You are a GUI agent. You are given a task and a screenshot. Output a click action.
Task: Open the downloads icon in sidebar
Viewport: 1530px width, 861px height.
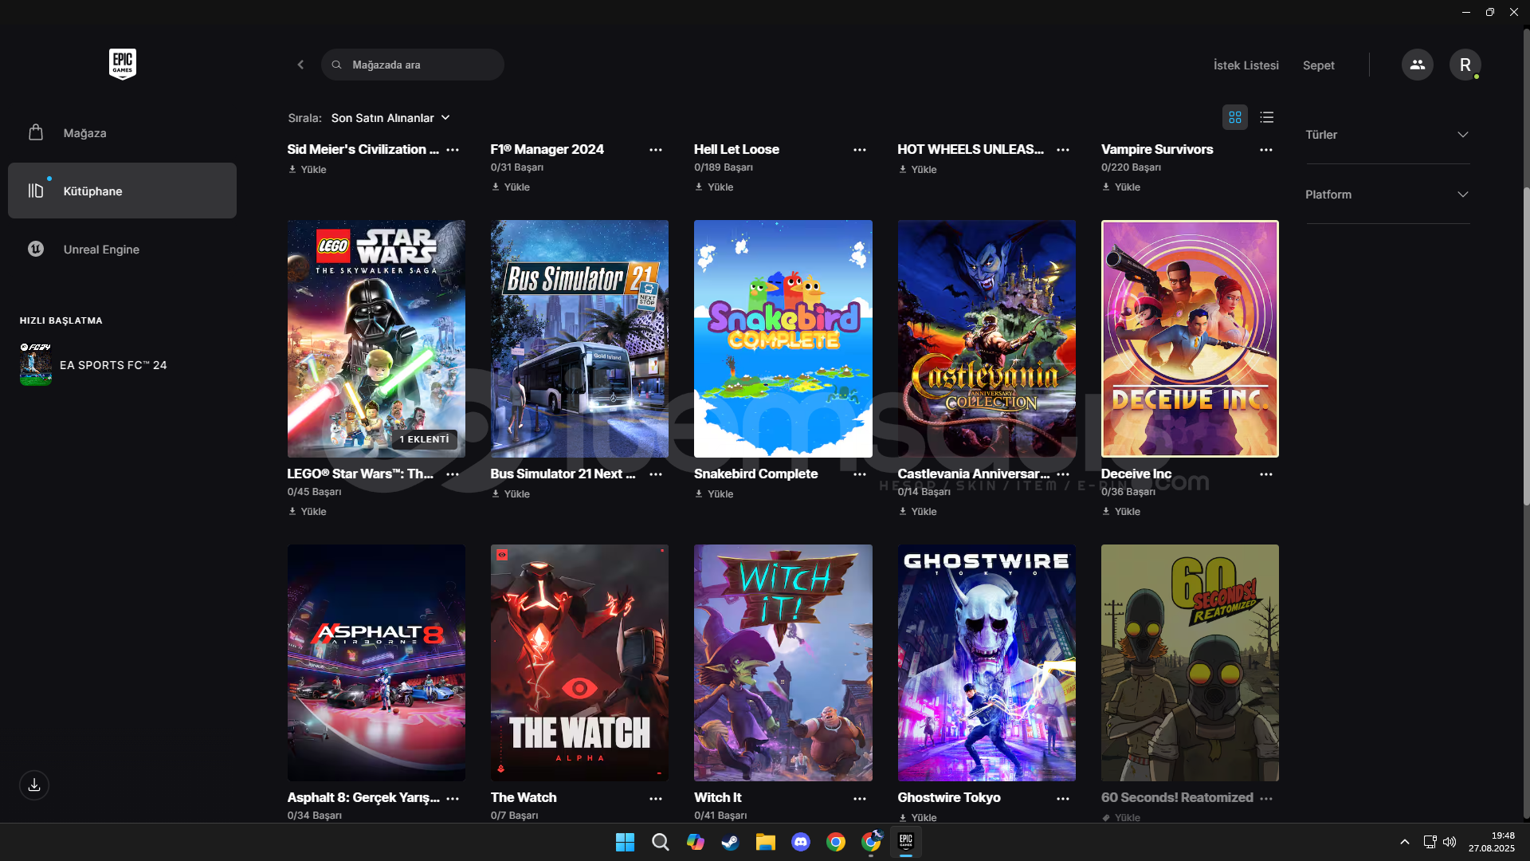click(34, 785)
